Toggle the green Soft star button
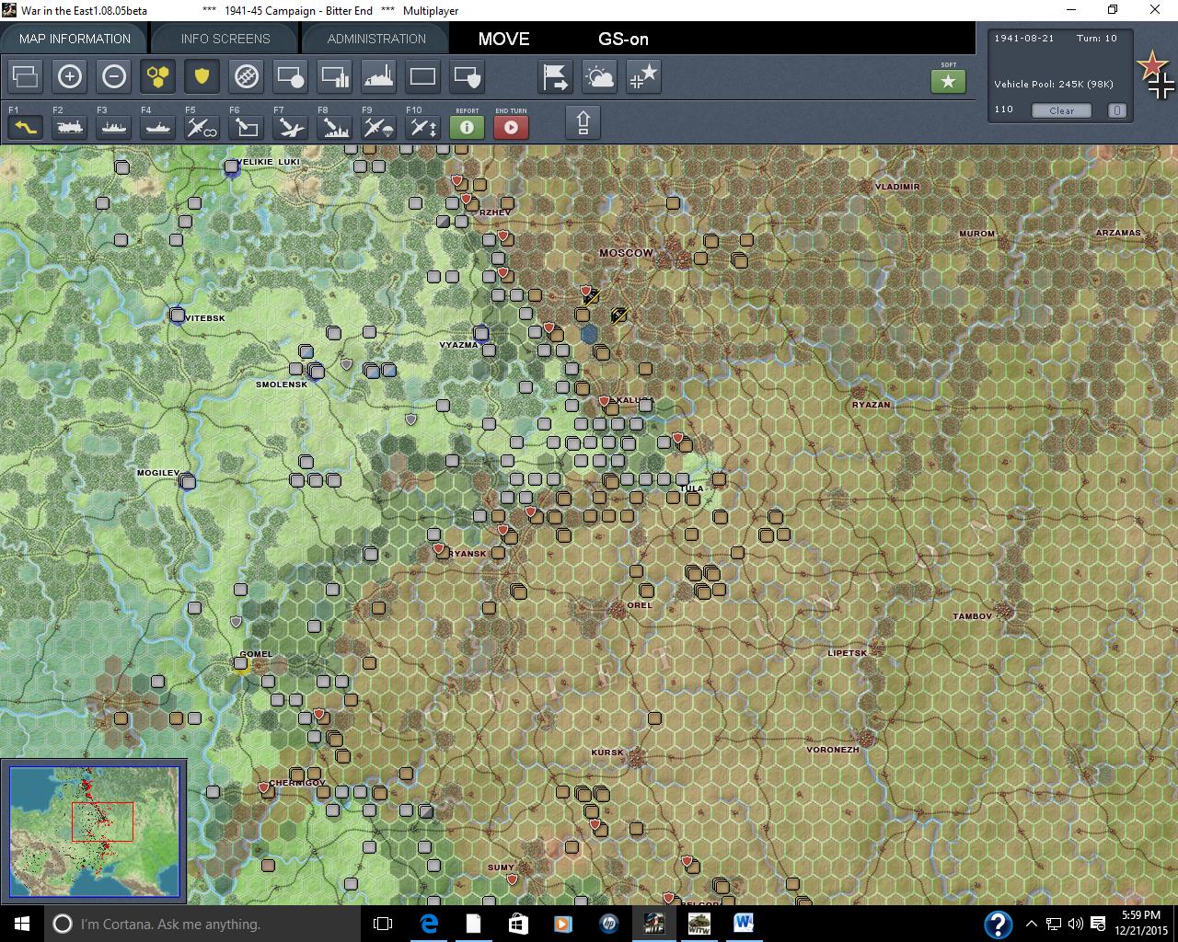The image size is (1178, 942). (x=948, y=81)
